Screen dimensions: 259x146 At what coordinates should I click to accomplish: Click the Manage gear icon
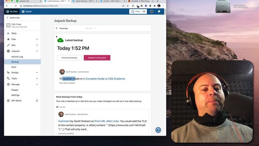[x=8, y=84]
